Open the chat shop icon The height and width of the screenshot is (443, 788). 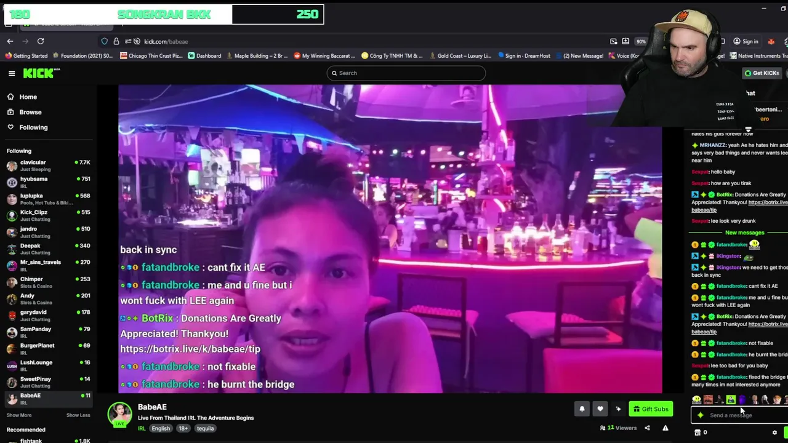pyautogui.click(x=698, y=433)
